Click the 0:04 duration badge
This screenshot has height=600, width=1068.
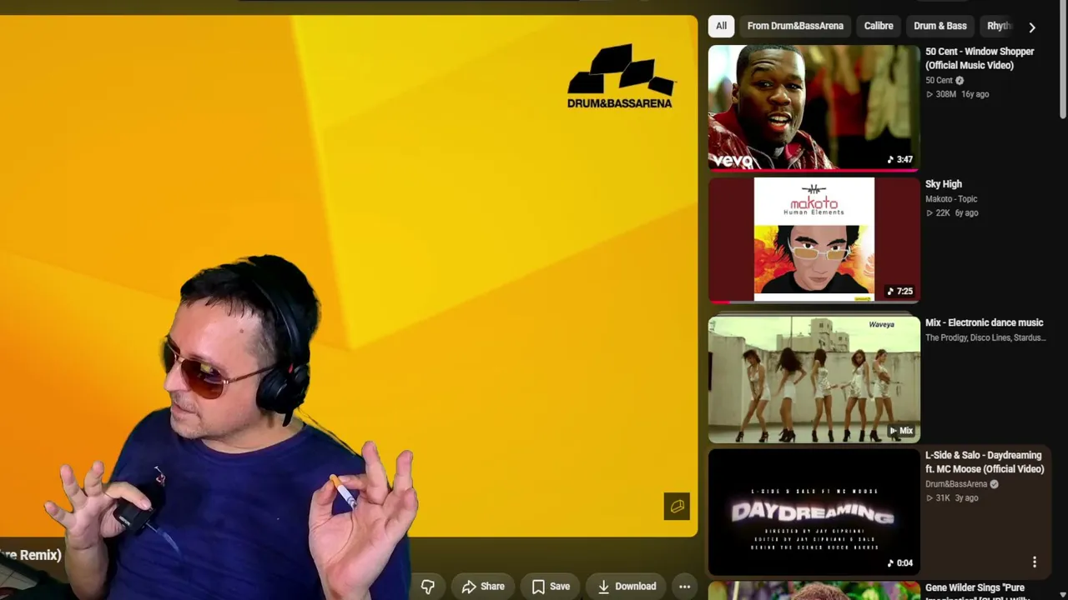coord(899,562)
